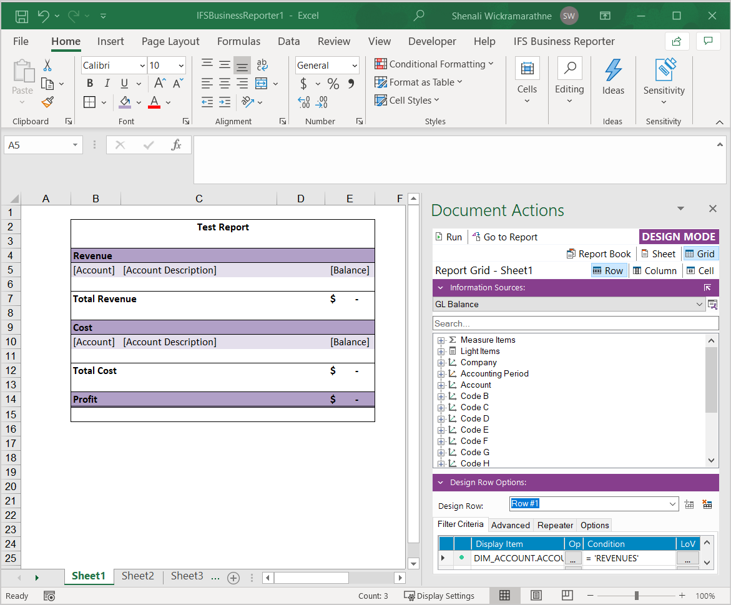Switch to Cell view in Report Grid
731x605 pixels.
(x=700, y=271)
